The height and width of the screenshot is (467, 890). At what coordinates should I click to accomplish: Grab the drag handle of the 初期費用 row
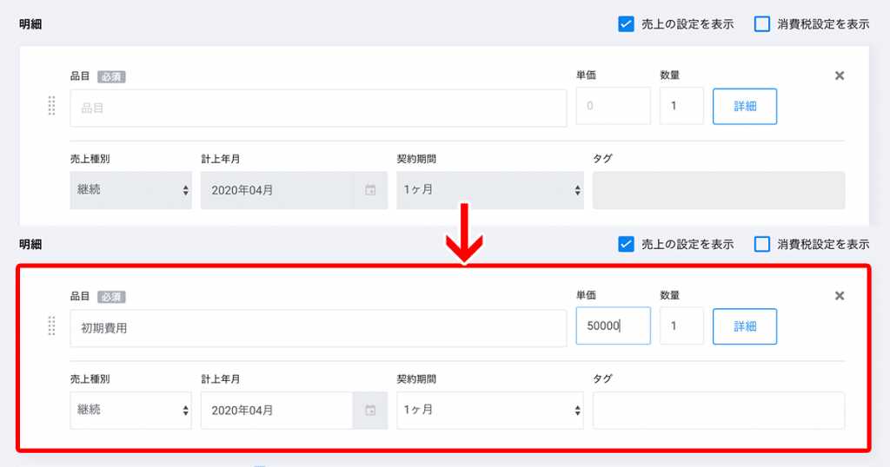51,326
